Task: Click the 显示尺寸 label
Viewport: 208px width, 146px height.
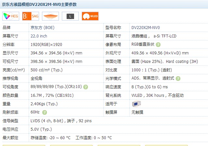Action: tap(10, 53)
